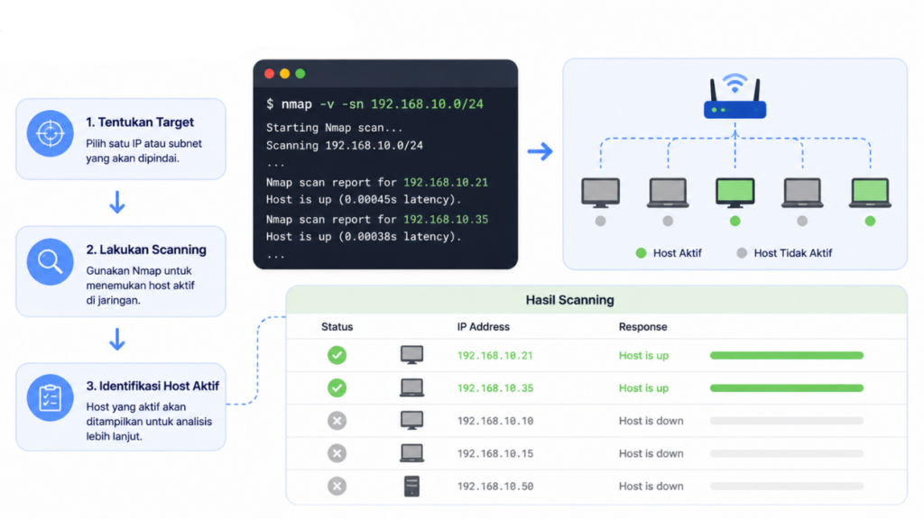Select server tower icon in 192.168.10.50 row

(x=411, y=486)
